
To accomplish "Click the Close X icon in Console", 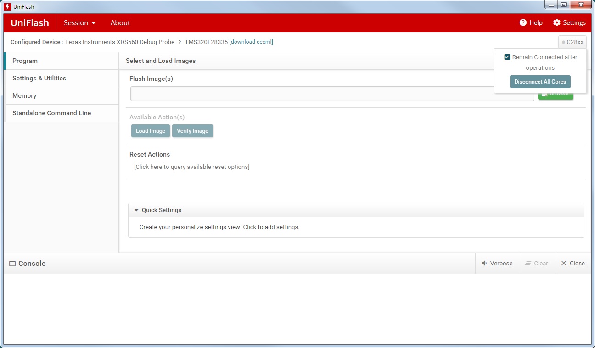I will (564, 263).
